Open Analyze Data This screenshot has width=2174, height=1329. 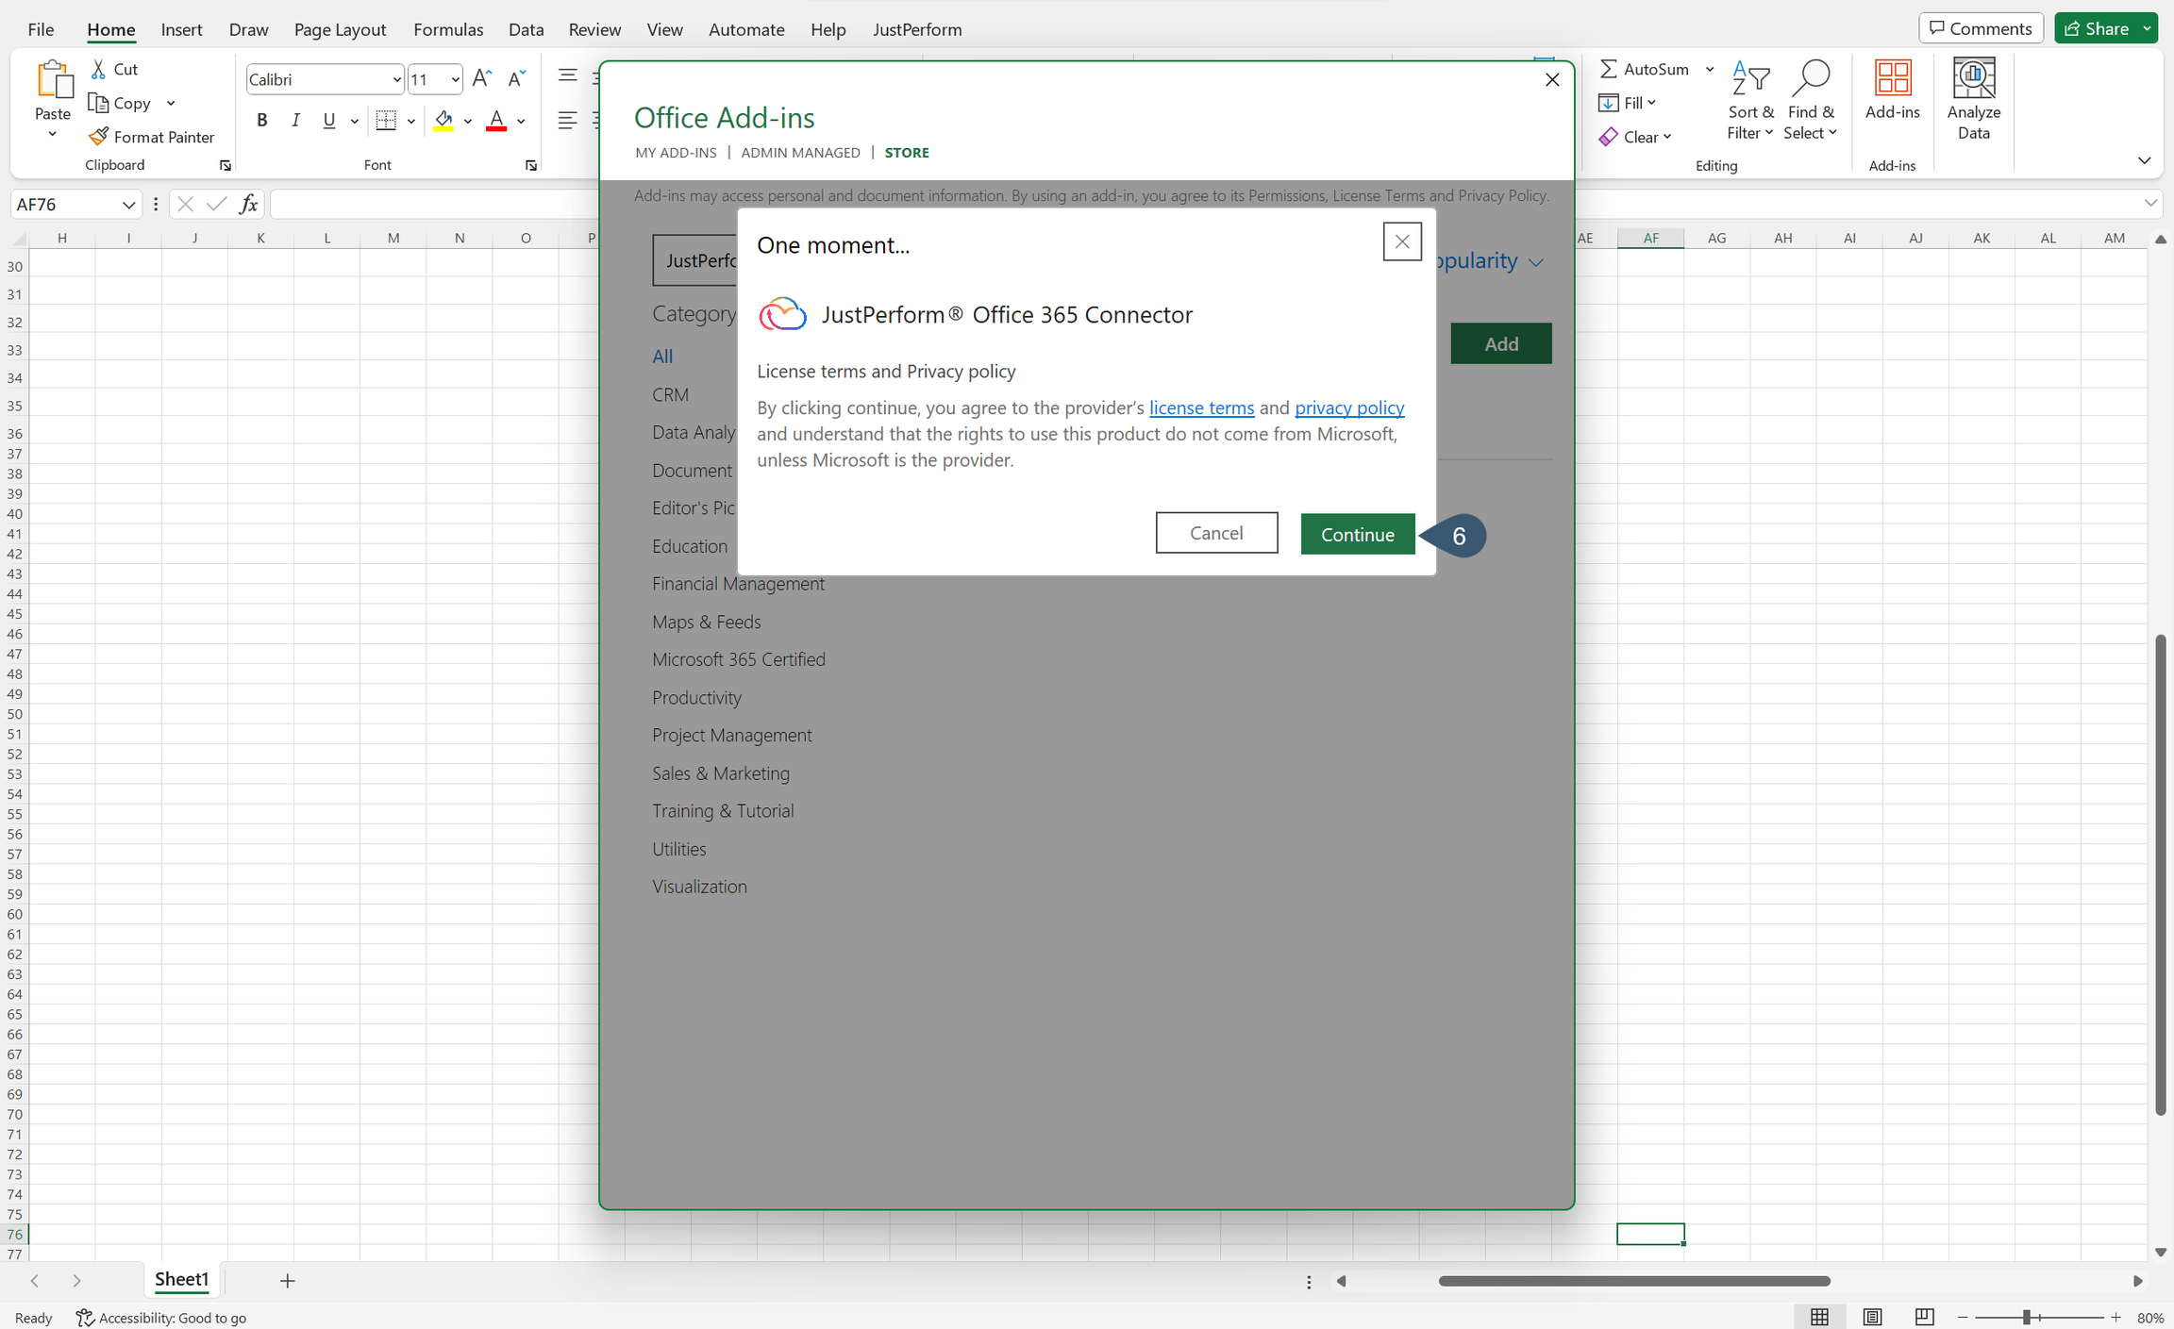click(x=1973, y=97)
